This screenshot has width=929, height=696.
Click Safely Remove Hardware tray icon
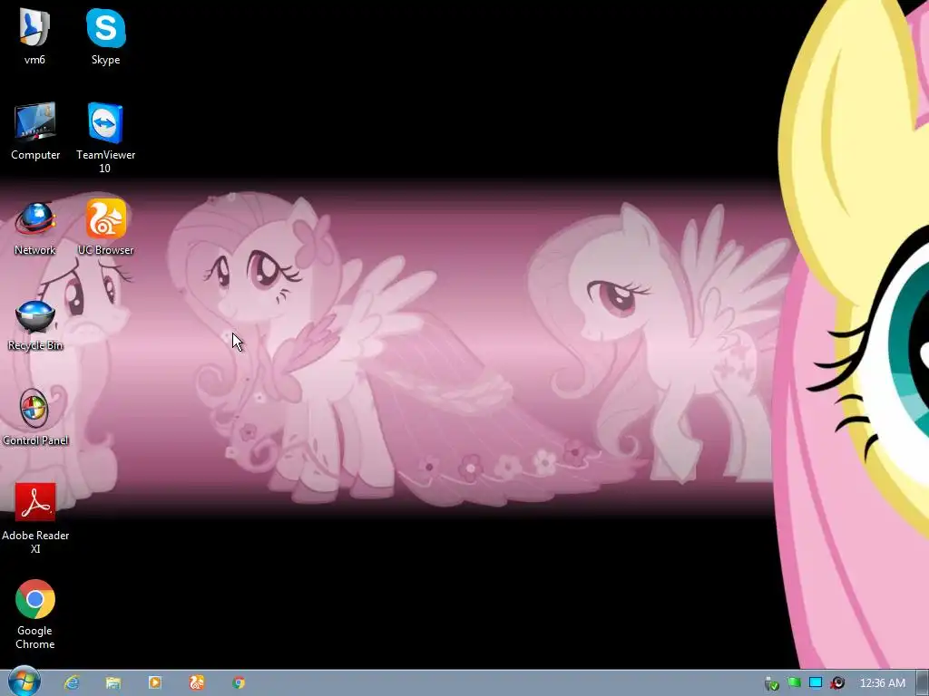tap(771, 683)
